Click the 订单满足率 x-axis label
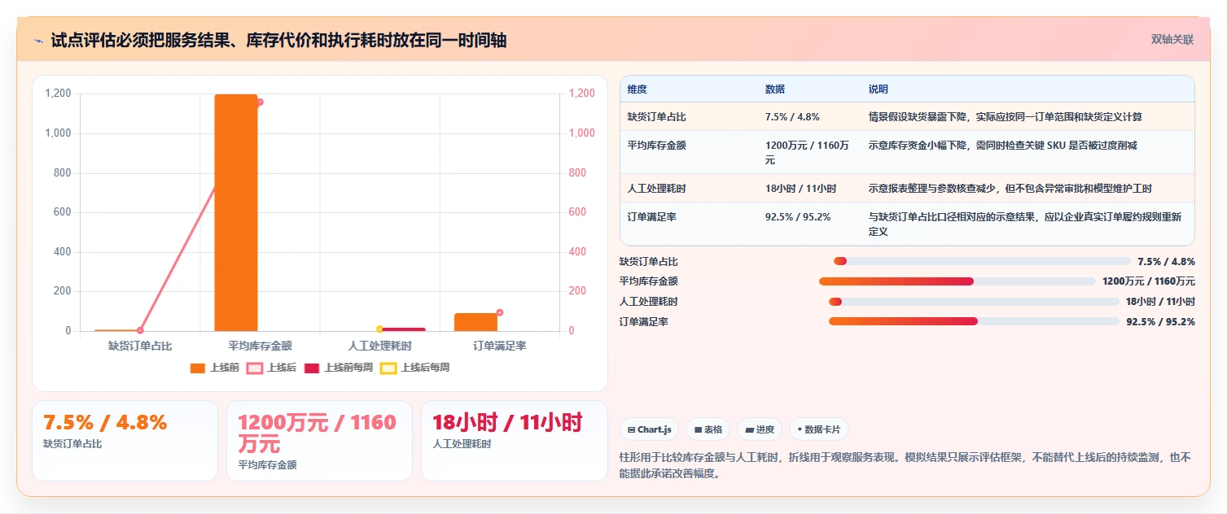Viewport: 1227px width, 514px height. tap(500, 346)
